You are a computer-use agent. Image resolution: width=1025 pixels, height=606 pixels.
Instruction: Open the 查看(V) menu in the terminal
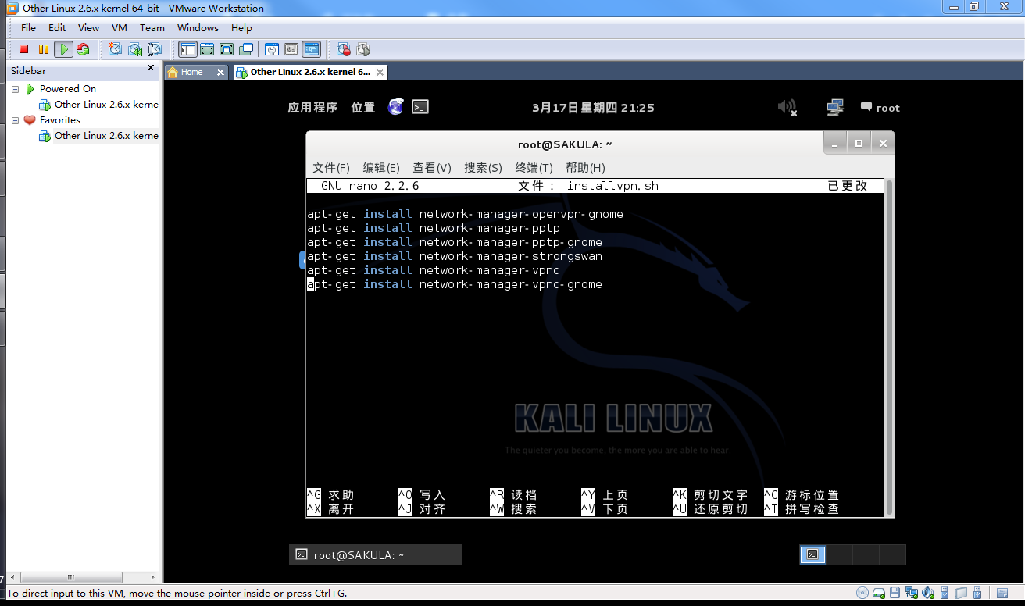(x=432, y=168)
